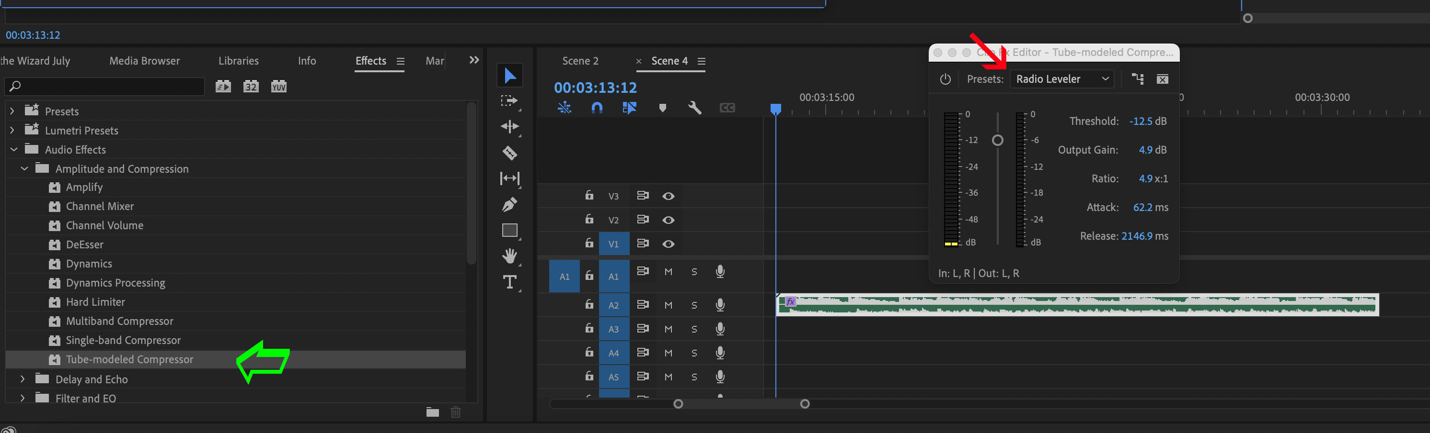Expand the Delay and Echo folder

(22, 379)
